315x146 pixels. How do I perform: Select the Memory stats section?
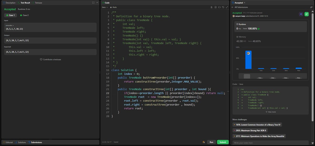pyautogui.click(x=271, y=39)
